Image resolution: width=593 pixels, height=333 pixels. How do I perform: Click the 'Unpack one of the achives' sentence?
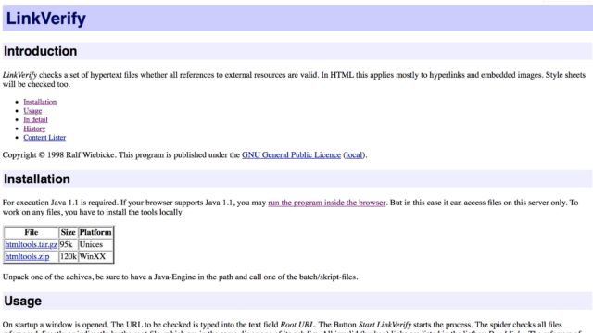180,277
